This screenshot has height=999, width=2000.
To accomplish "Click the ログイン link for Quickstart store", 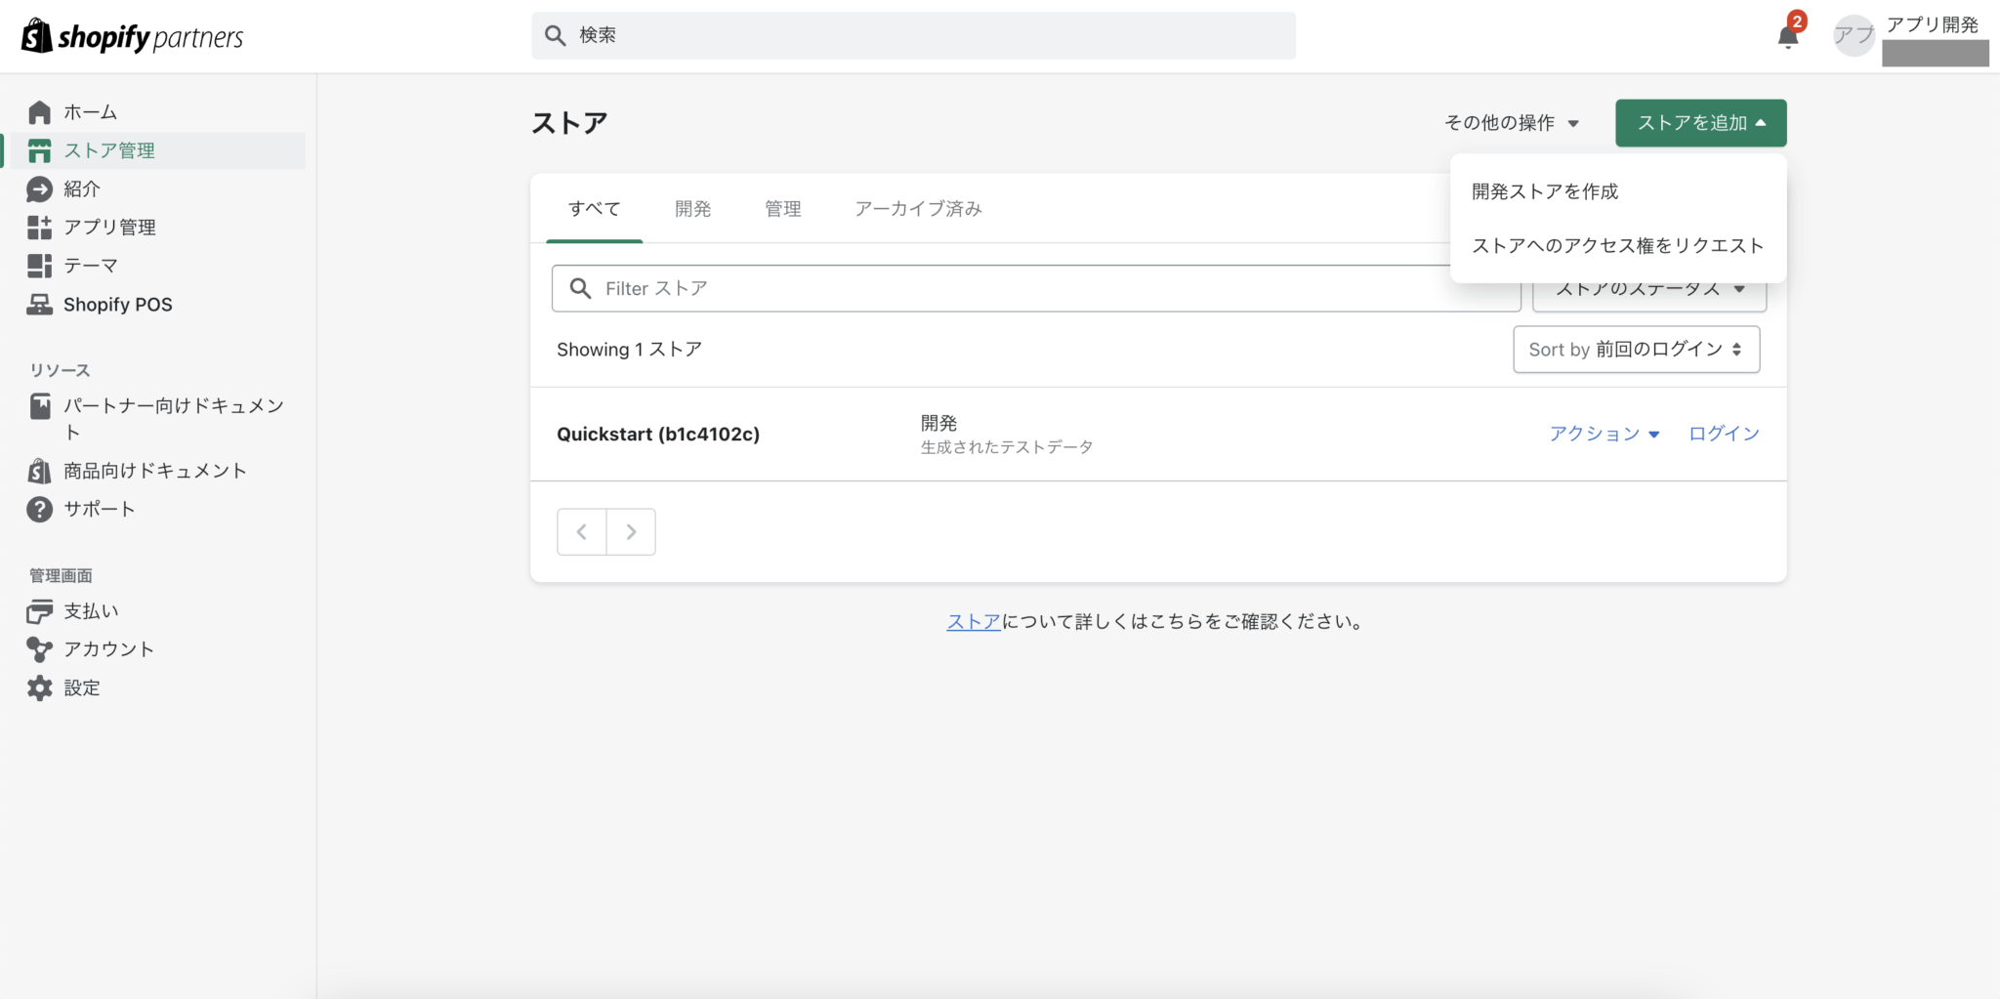I will 1722,433.
